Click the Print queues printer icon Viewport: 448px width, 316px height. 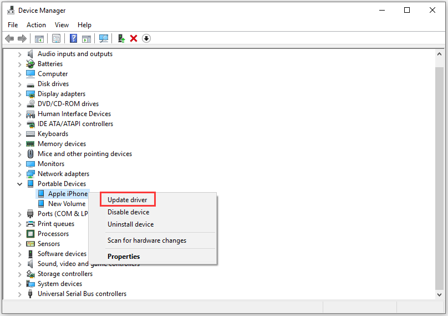(30, 224)
